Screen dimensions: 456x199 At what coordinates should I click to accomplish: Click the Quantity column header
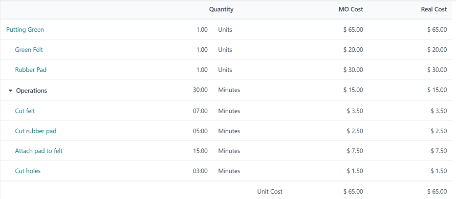click(x=221, y=9)
